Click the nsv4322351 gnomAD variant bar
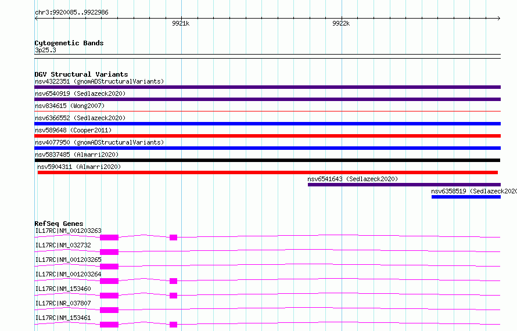The height and width of the screenshot is (331, 517). click(267, 87)
